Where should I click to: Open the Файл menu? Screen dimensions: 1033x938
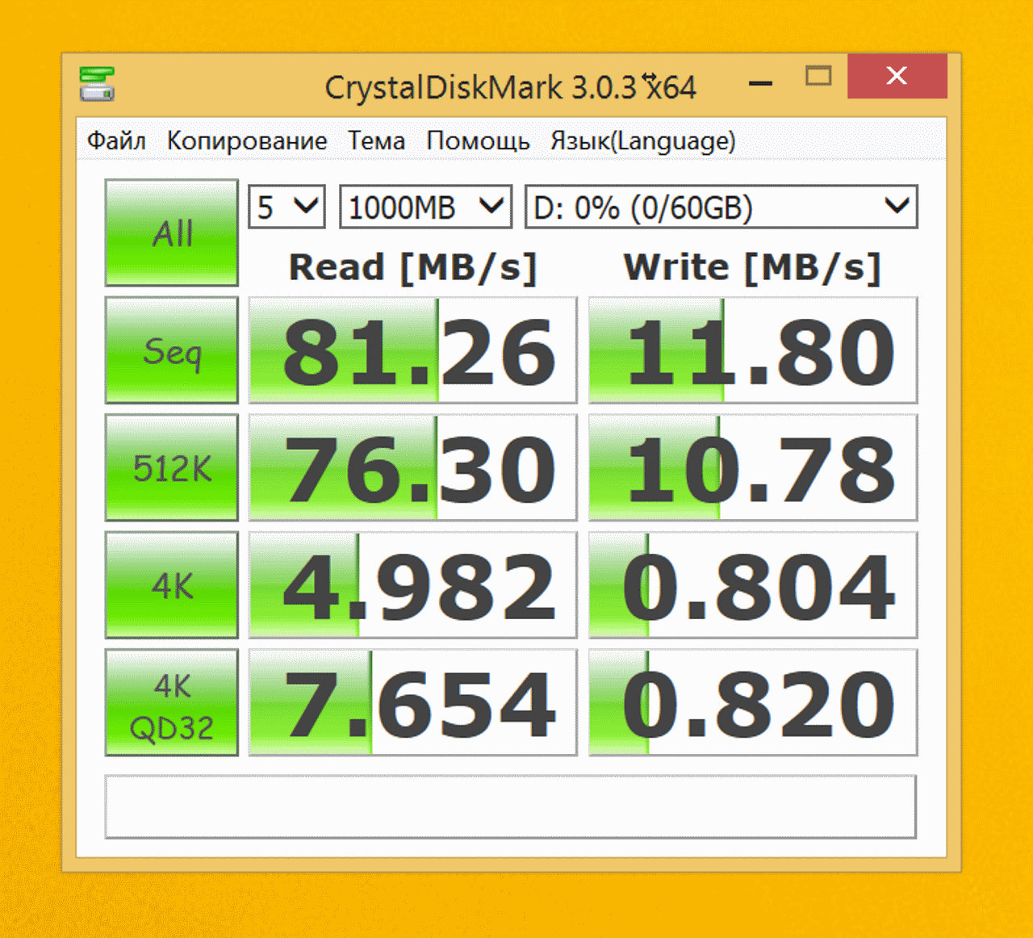(x=116, y=141)
